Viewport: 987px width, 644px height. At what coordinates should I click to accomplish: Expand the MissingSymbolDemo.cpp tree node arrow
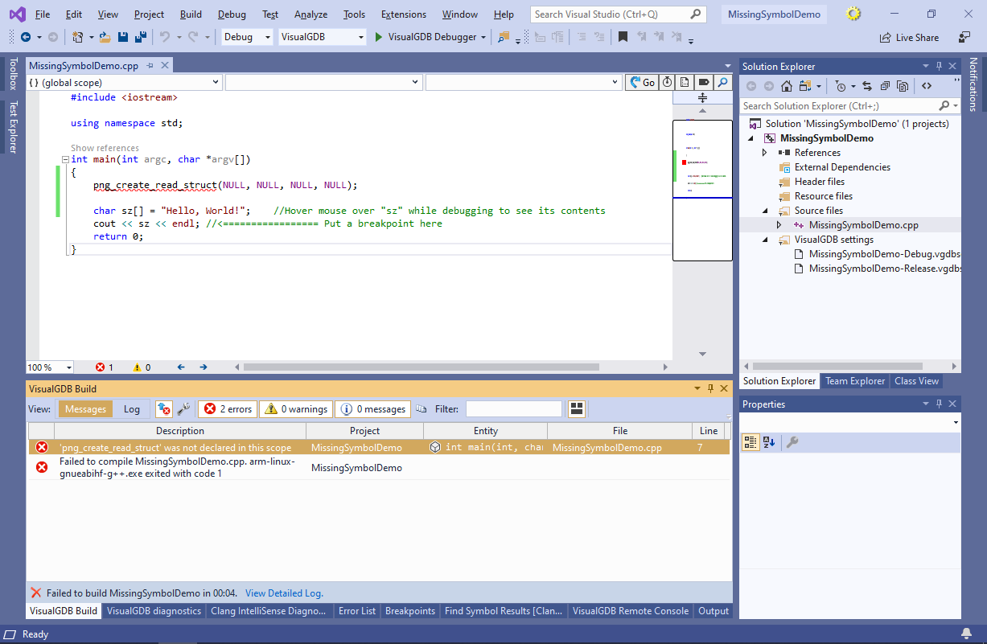[779, 225]
